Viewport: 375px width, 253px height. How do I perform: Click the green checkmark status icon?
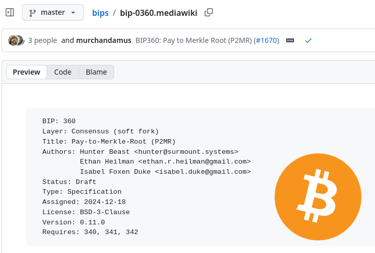tap(308, 40)
